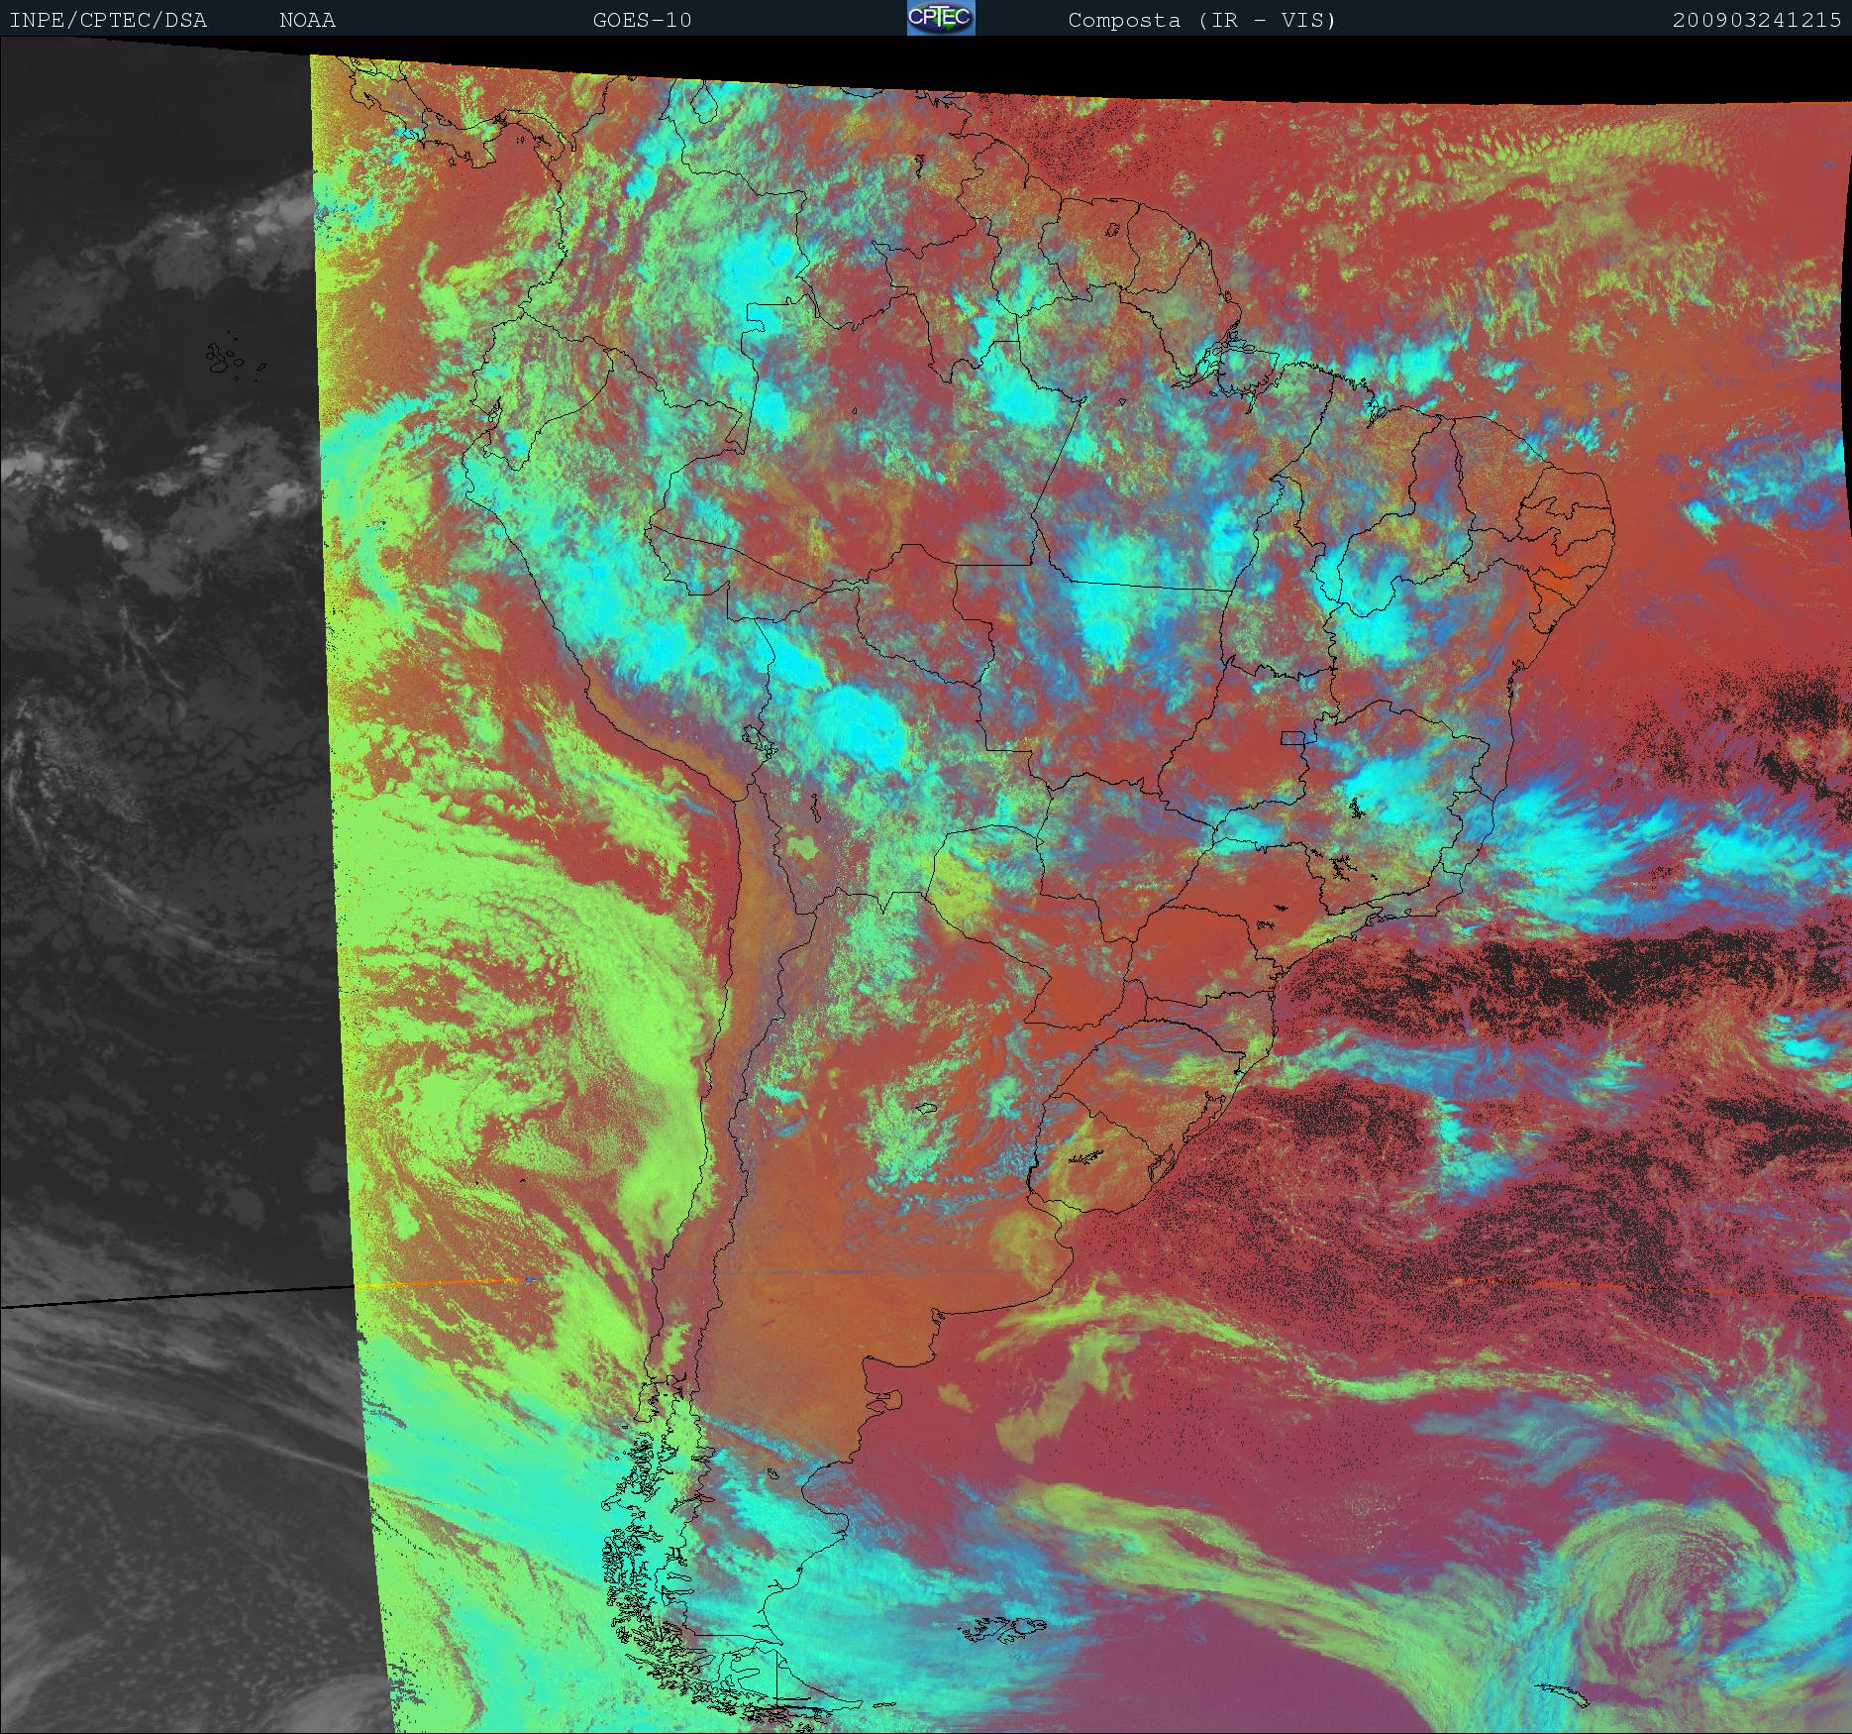Viewport: 1852px width, 1734px height.
Task: Select the Composta (IR - VIS) label
Action: [x=1202, y=20]
